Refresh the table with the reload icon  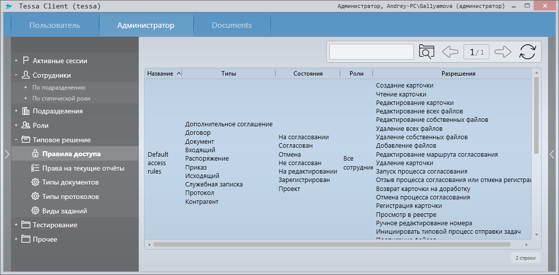click(x=528, y=52)
